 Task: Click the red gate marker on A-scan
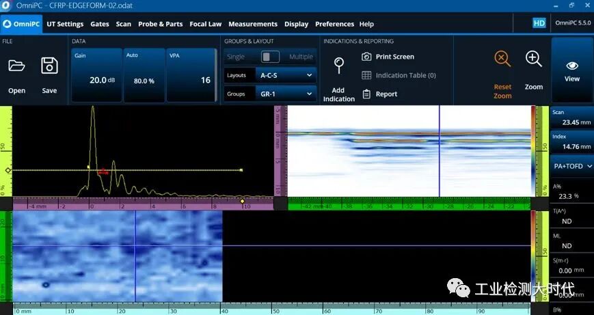coord(103,172)
